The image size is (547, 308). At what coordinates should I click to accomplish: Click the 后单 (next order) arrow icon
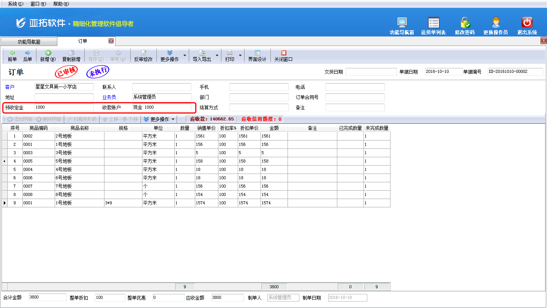point(28,53)
